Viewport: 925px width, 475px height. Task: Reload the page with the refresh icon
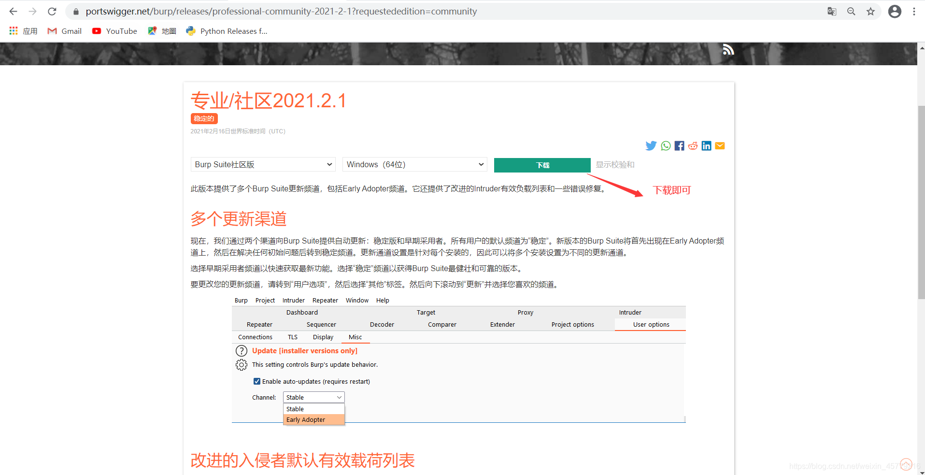(x=52, y=11)
